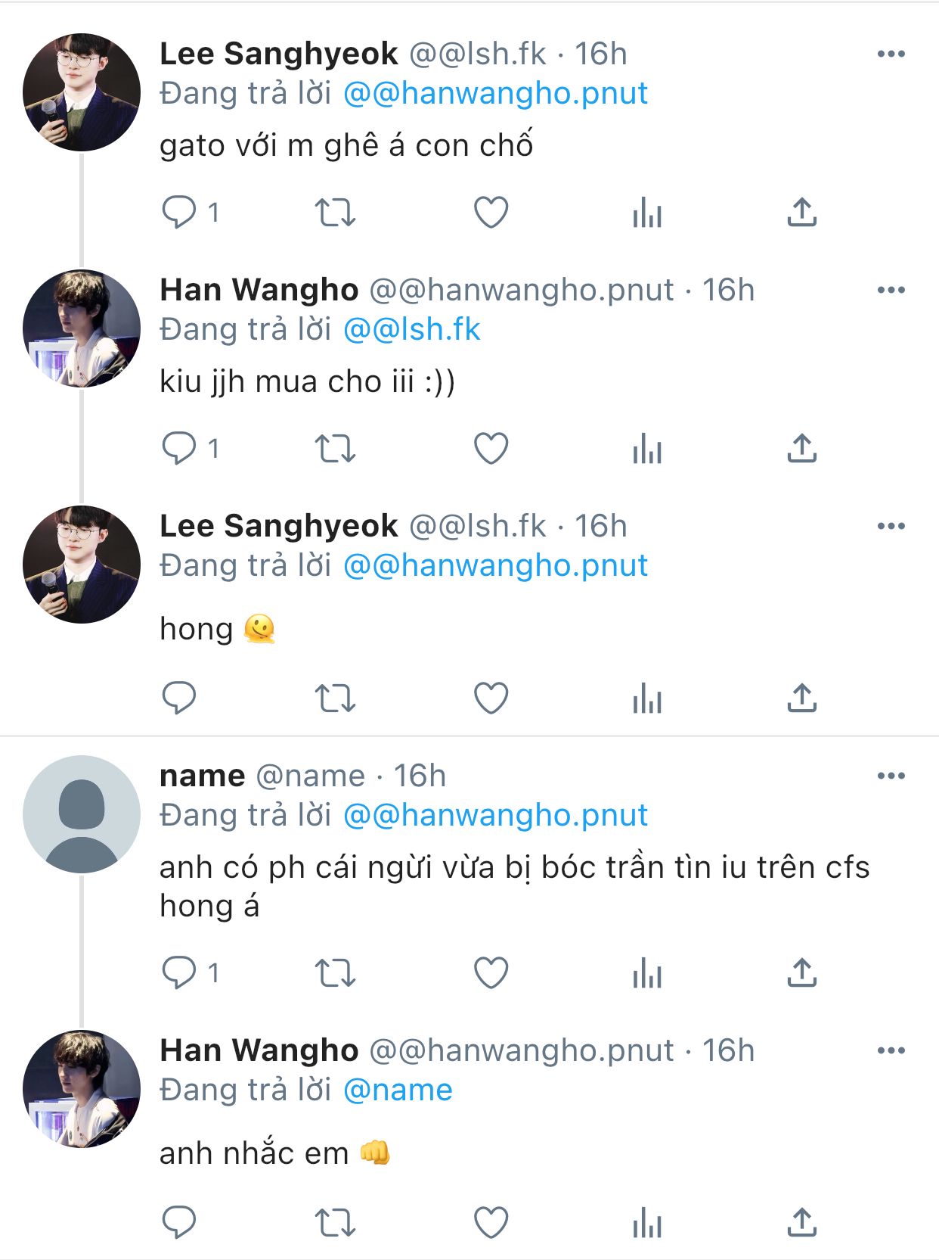Image resolution: width=939 pixels, height=1260 pixels.
Task: Open Lee Sanghyeok's avatar on the first tweet
Action: pyautogui.click(x=82, y=92)
